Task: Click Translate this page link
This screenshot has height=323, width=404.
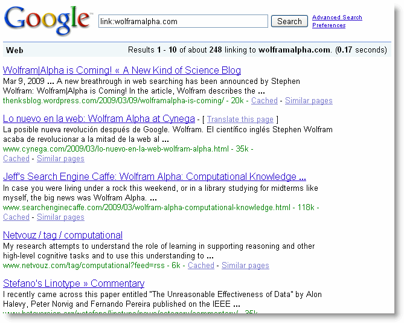Action: tap(240, 120)
